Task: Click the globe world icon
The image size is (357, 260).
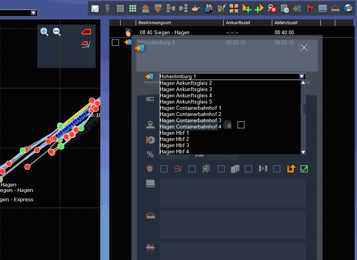Action: pos(348,9)
